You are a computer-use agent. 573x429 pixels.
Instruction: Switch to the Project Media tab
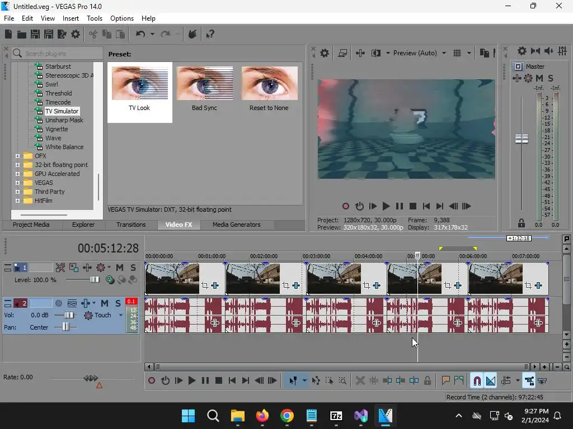31,225
